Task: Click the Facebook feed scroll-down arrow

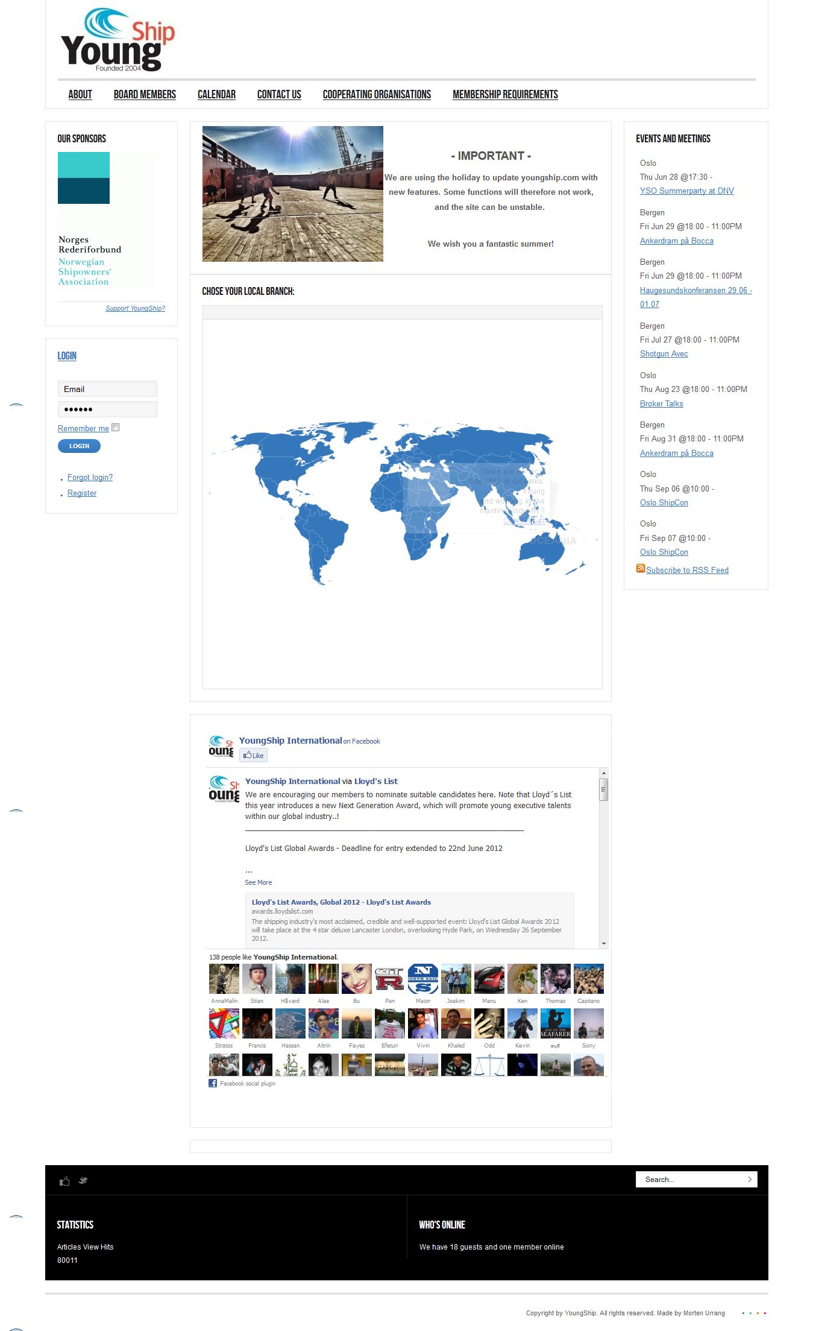Action: pos(603,944)
